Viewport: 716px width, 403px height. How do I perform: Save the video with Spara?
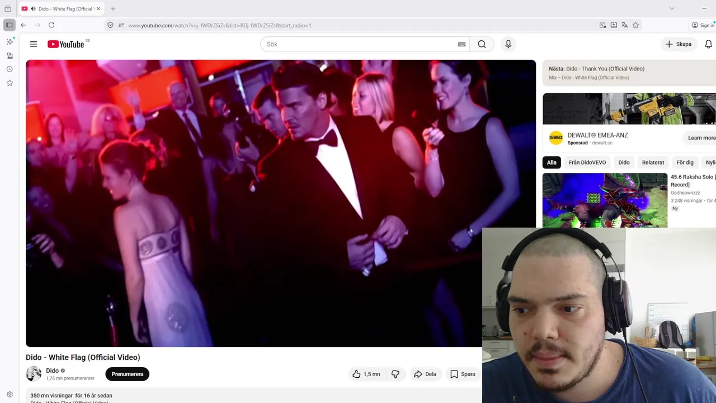coord(463,374)
